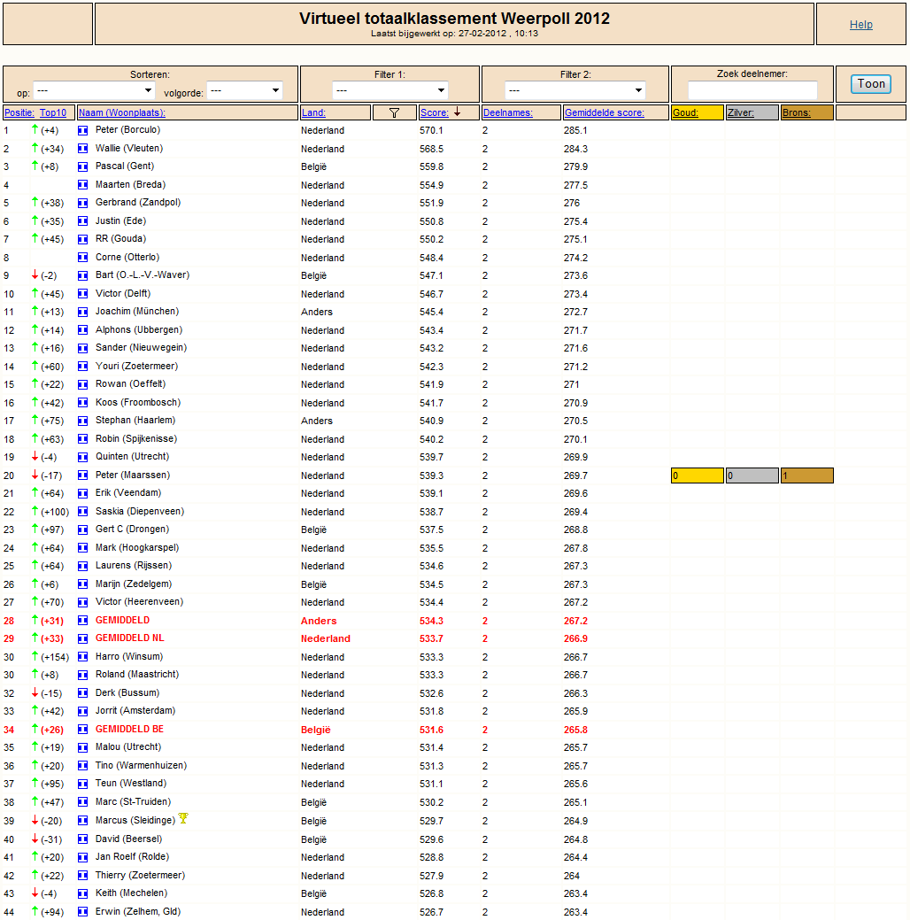Viewport: 910px width, 920px height.
Task: Open red info icon for GEMIDDELD row
Action: point(82,621)
